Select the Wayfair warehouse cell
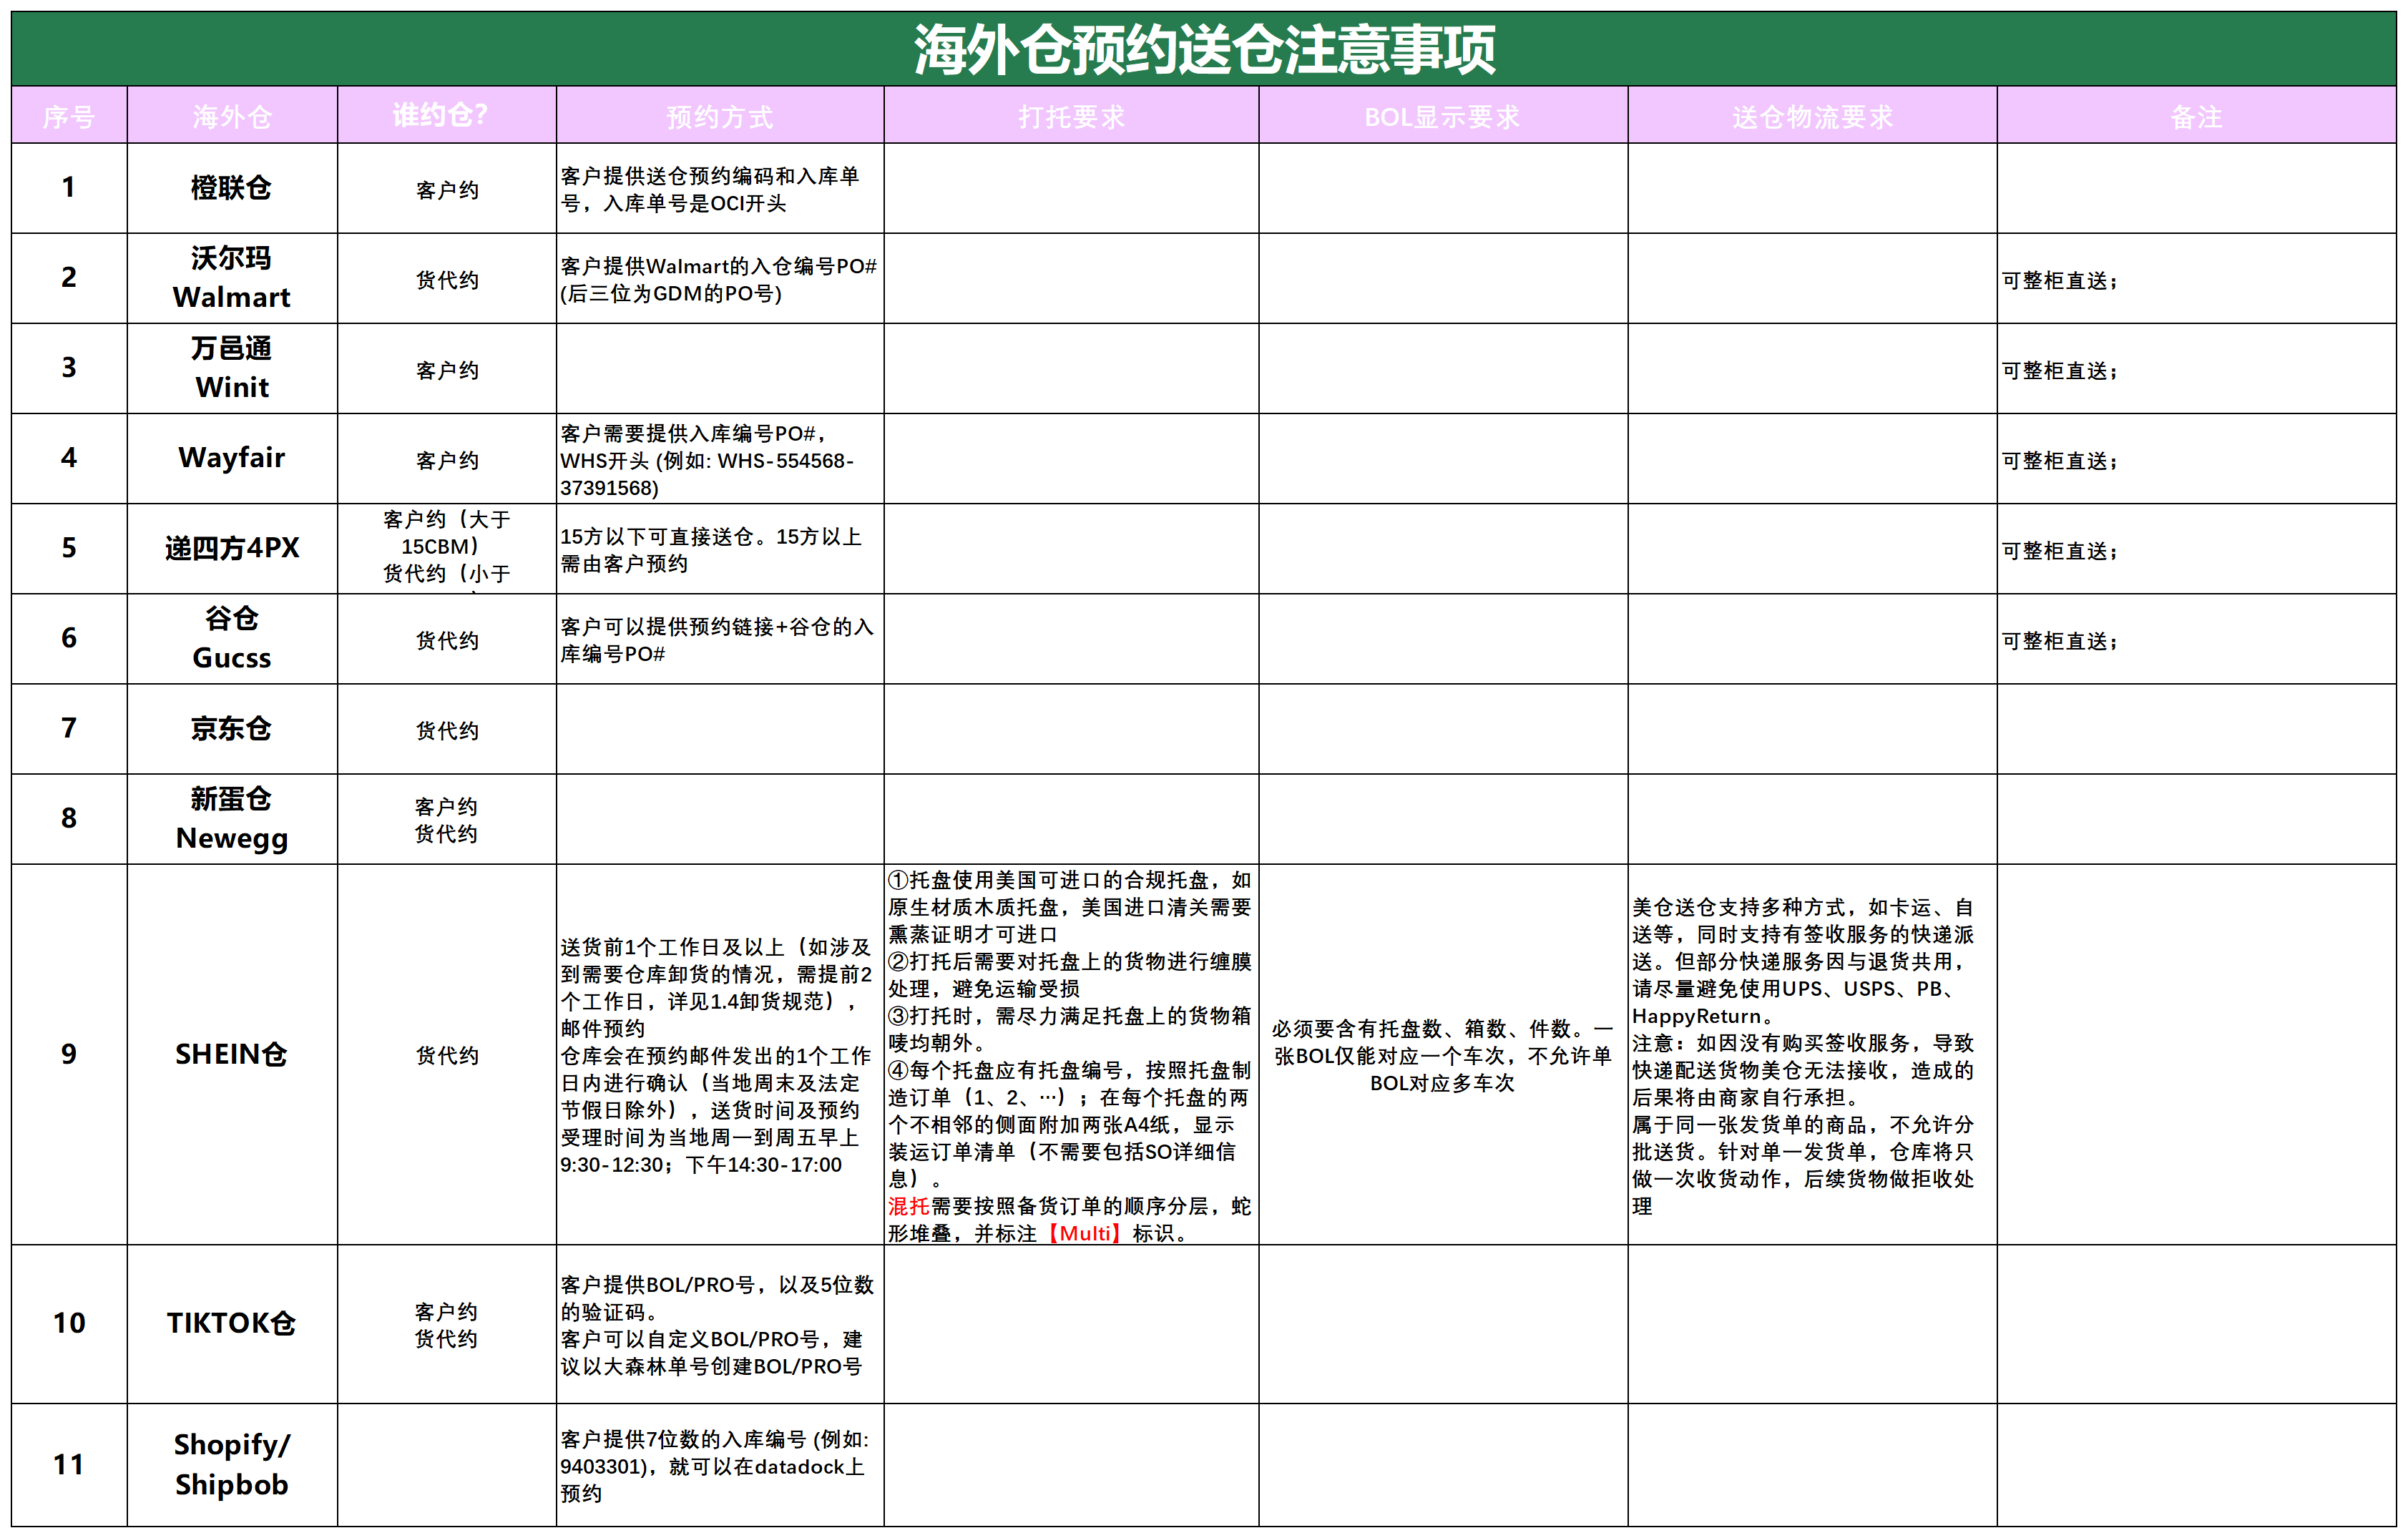 pyautogui.click(x=232, y=458)
